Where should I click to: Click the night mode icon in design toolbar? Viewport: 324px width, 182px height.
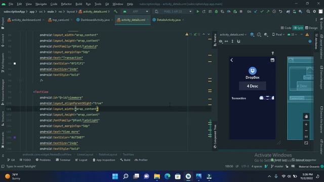[266, 35]
